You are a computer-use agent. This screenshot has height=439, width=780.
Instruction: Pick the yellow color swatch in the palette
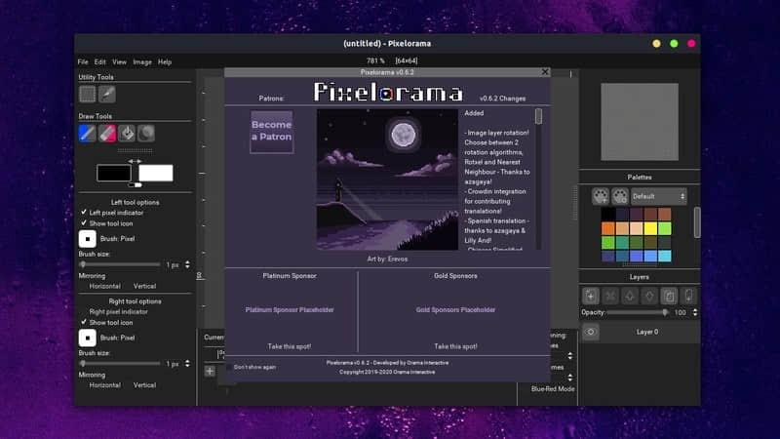(x=650, y=228)
